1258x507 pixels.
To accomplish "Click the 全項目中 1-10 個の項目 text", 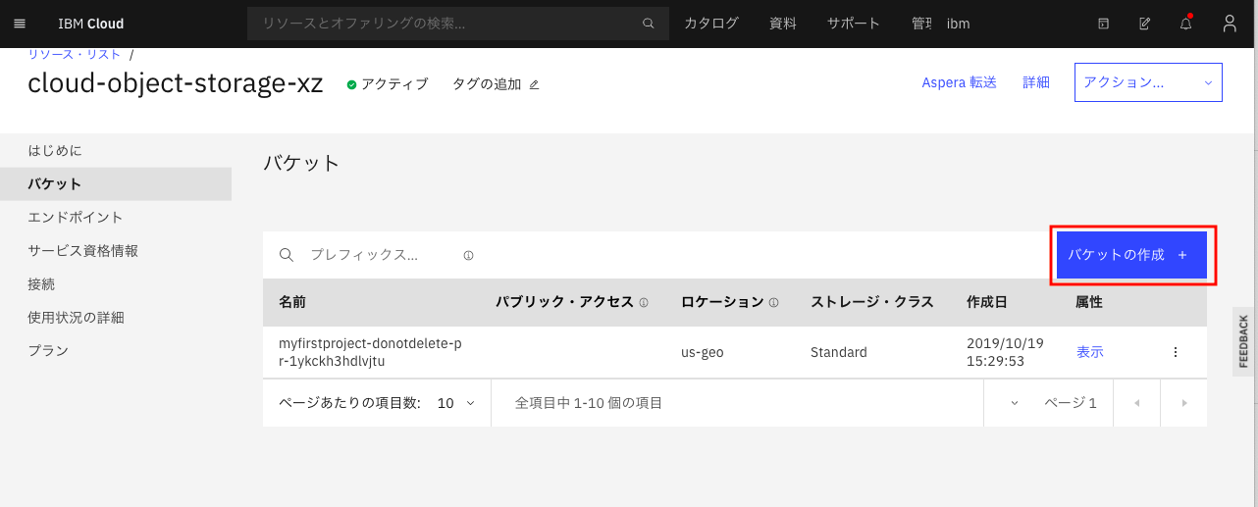I will [x=589, y=403].
